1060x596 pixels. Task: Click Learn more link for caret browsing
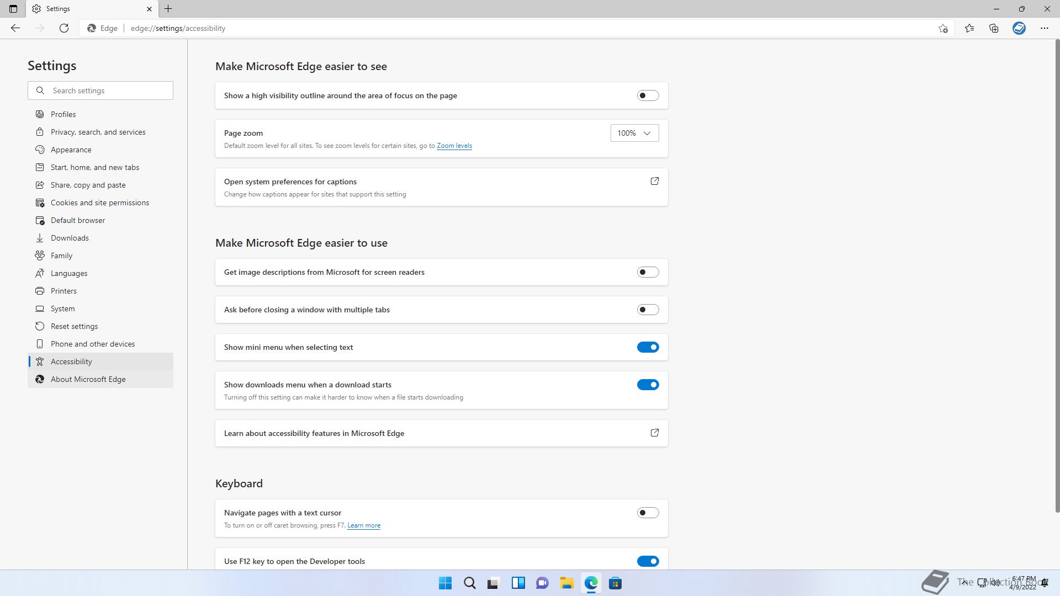coord(364,525)
